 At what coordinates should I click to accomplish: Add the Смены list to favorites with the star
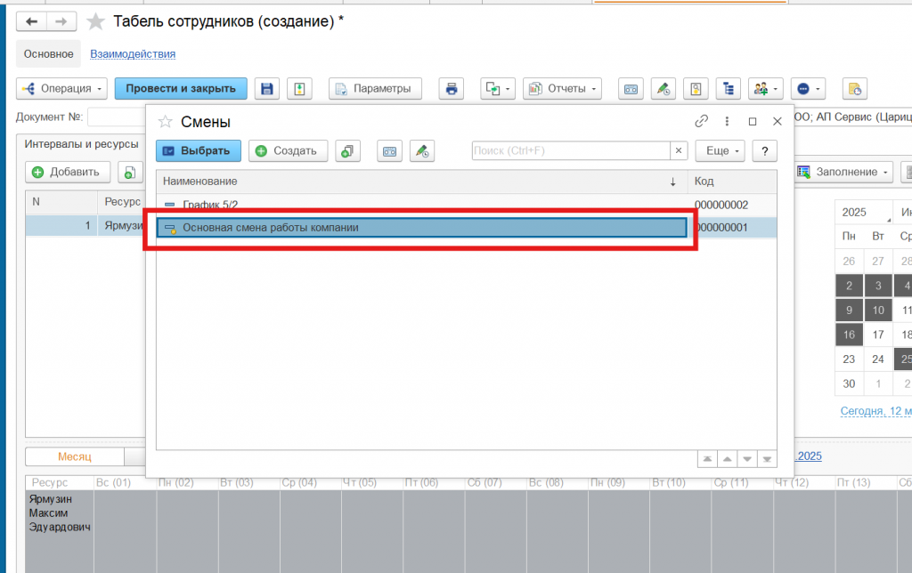tap(165, 122)
